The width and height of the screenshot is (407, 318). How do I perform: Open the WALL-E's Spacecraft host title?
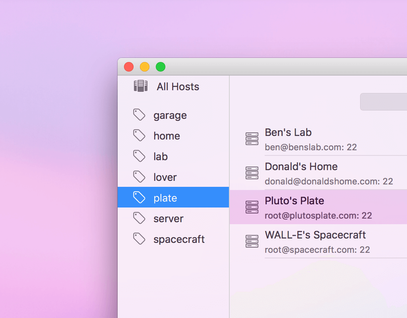click(315, 235)
